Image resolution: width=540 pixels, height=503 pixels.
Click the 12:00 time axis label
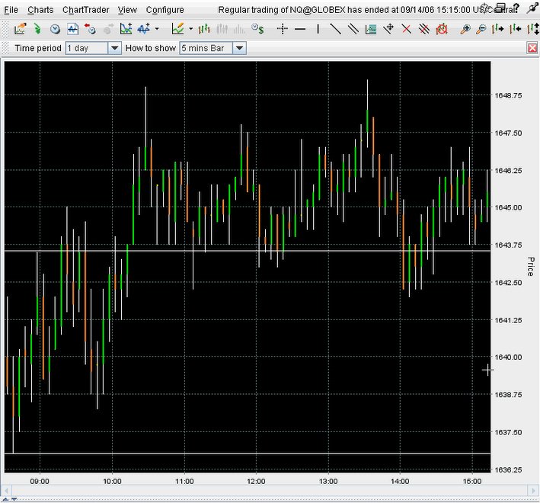[x=256, y=482]
